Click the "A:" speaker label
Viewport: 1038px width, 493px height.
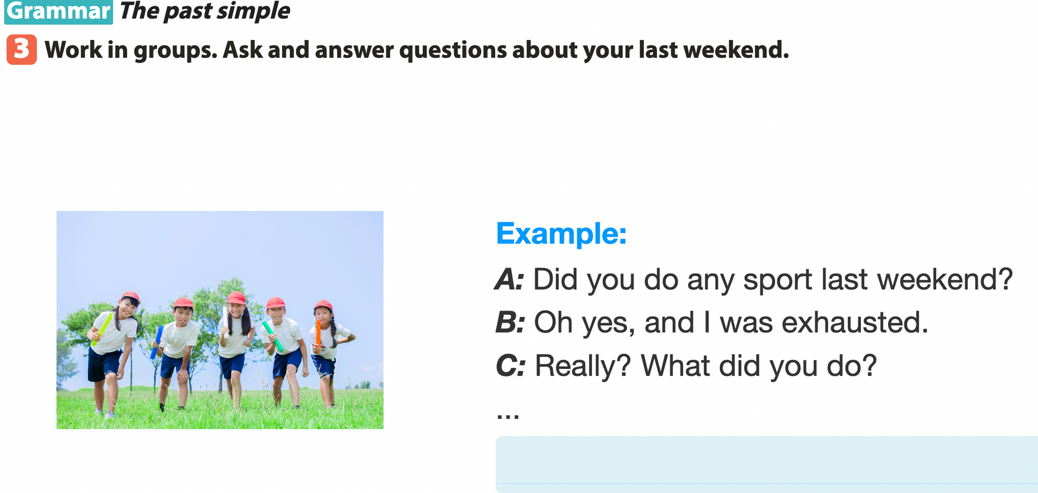(509, 280)
